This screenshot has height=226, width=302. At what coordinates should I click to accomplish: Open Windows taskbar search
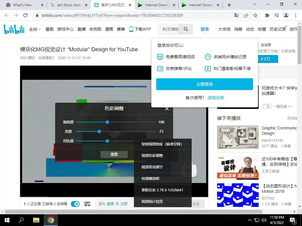point(21,220)
